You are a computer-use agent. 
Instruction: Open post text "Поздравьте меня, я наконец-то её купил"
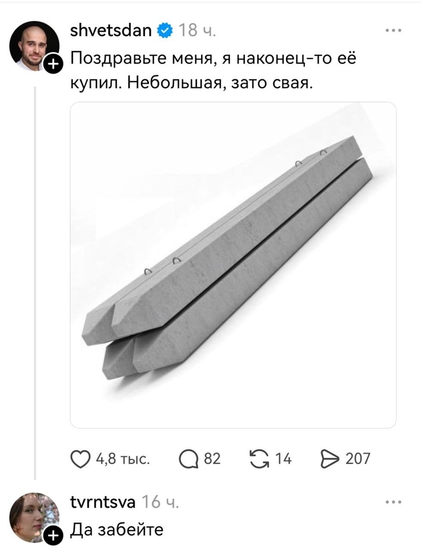213,71
